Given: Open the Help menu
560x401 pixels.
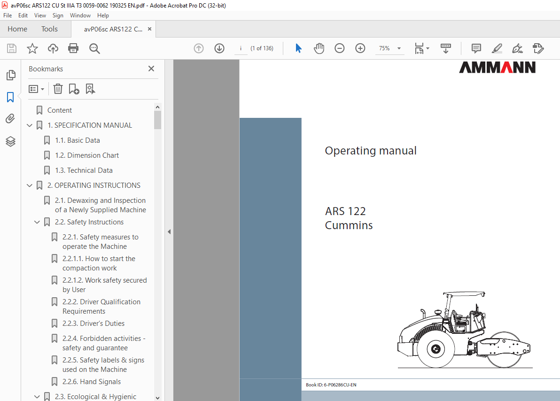Looking at the screenshot, I should click(103, 15).
